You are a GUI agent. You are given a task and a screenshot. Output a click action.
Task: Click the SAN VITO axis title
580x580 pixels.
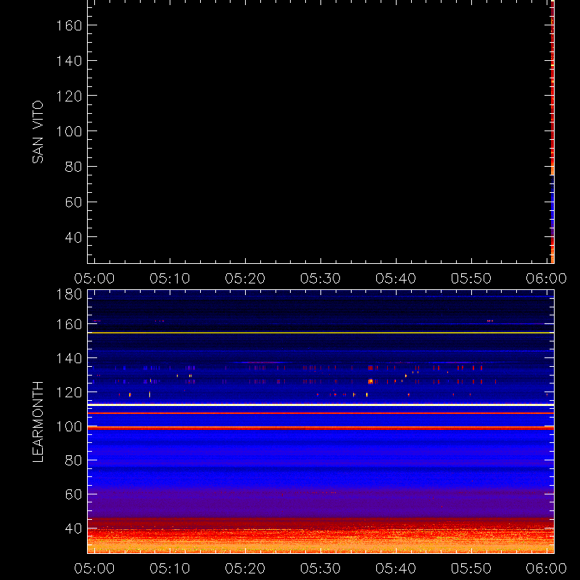pos(38,132)
